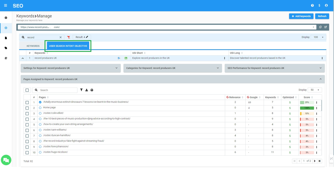Click blue icon beside record producers UK
The height and width of the screenshot is (188, 334).
119,58
